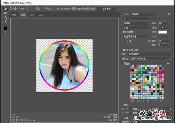Screen dimensions: 175x123
Task: Enable the 交错 (Interlaced) checkbox
Action: [x=125, y=41]
